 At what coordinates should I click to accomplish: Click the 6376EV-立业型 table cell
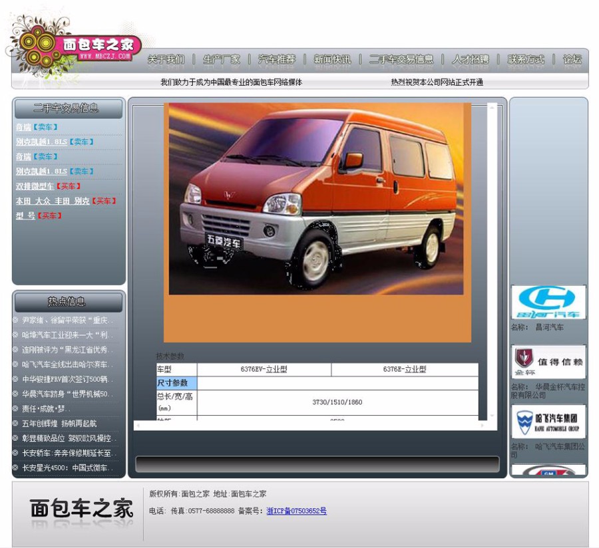pyautogui.click(x=264, y=370)
